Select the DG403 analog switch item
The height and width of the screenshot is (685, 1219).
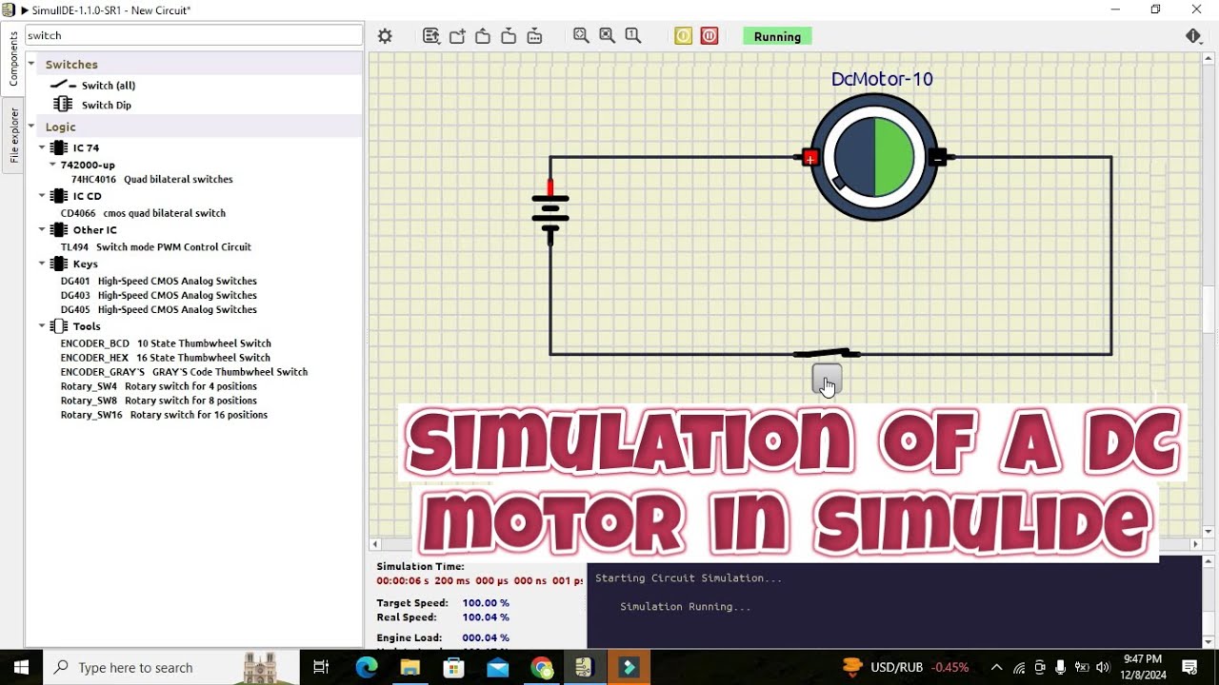[159, 295]
